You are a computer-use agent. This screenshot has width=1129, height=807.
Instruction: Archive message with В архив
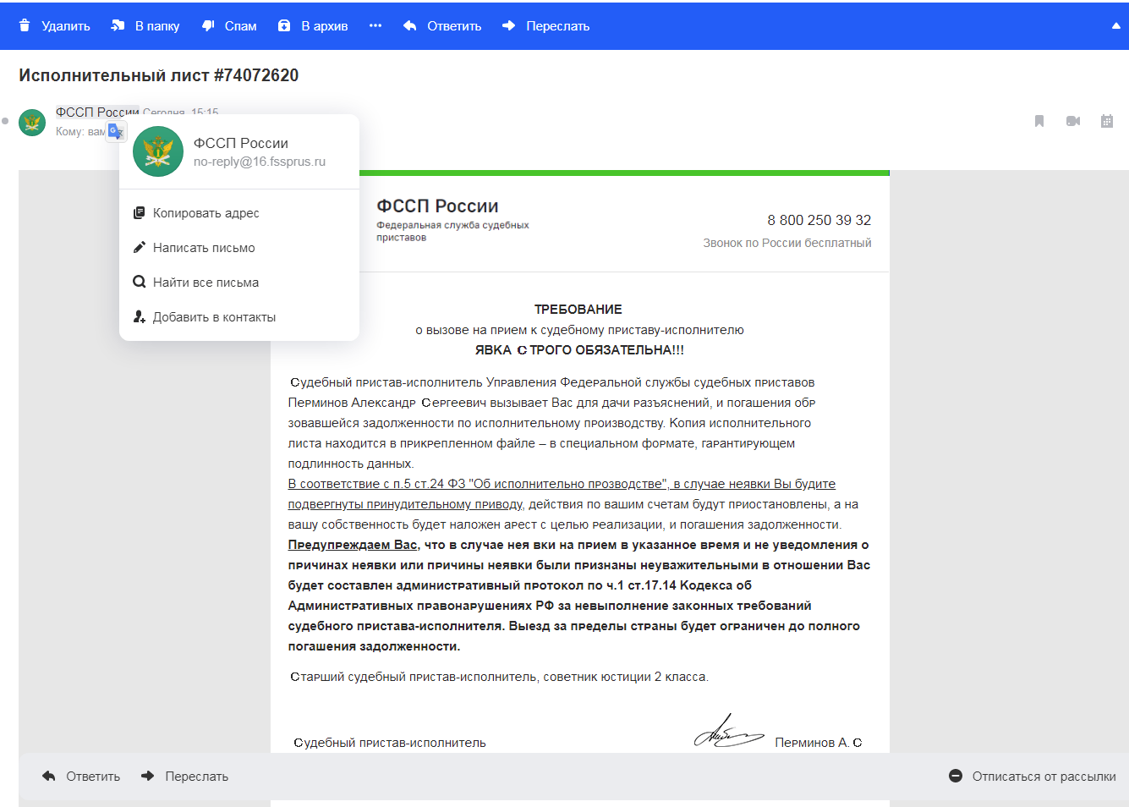pos(313,26)
